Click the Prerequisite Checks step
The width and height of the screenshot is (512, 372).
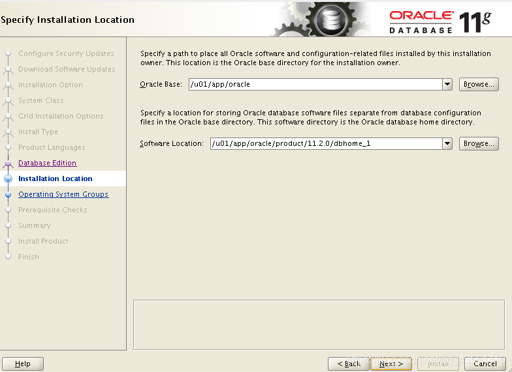click(52, 210)
